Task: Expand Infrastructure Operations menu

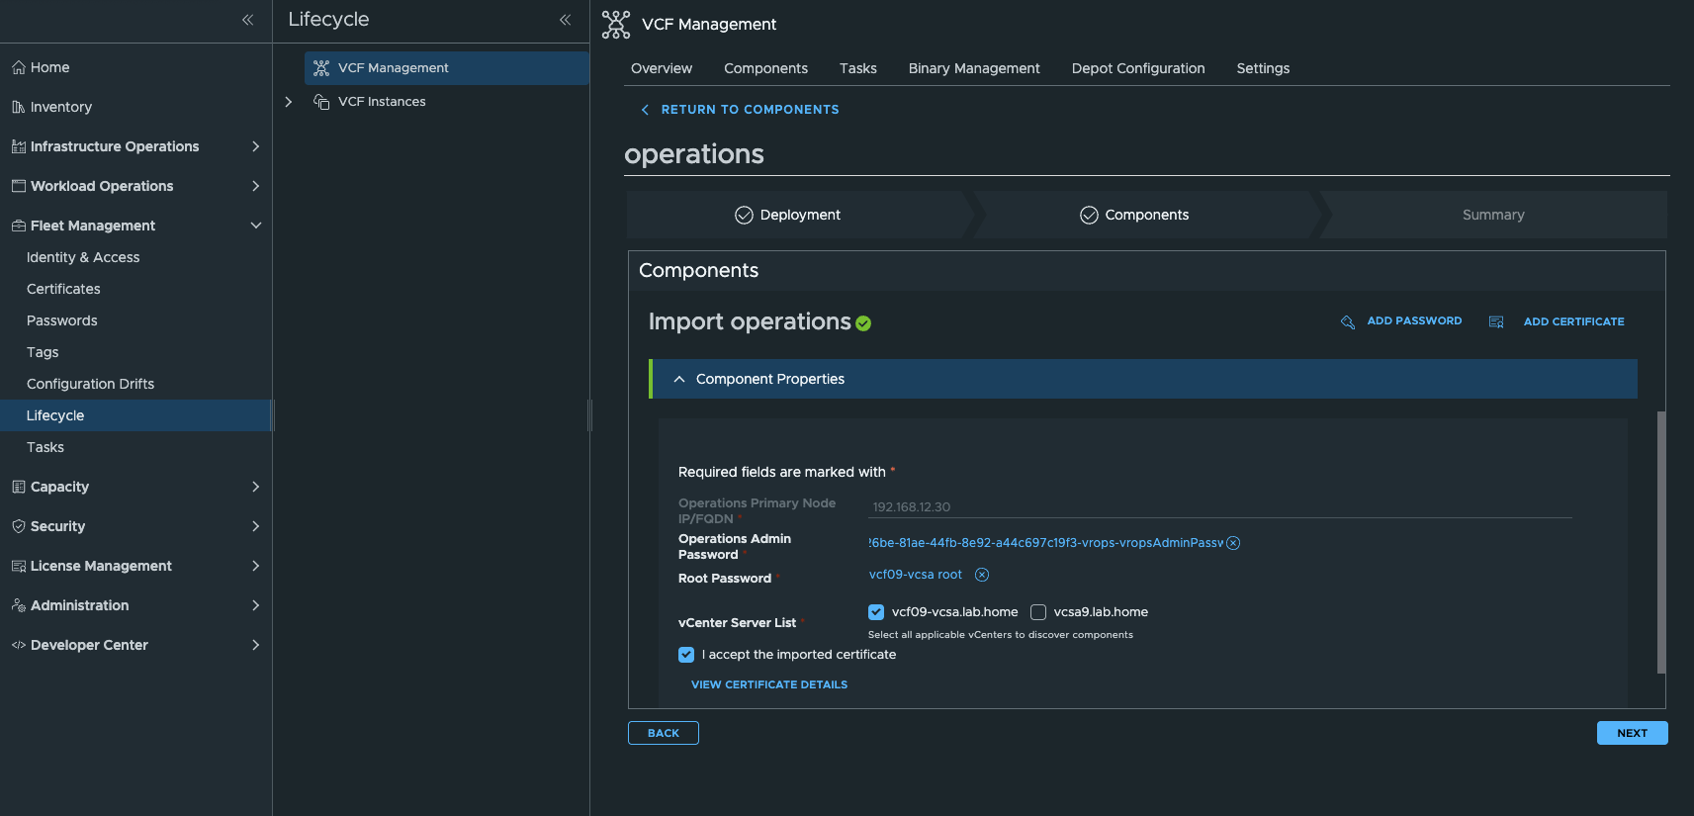Action: pyautogui.click(x=255, y=146)
